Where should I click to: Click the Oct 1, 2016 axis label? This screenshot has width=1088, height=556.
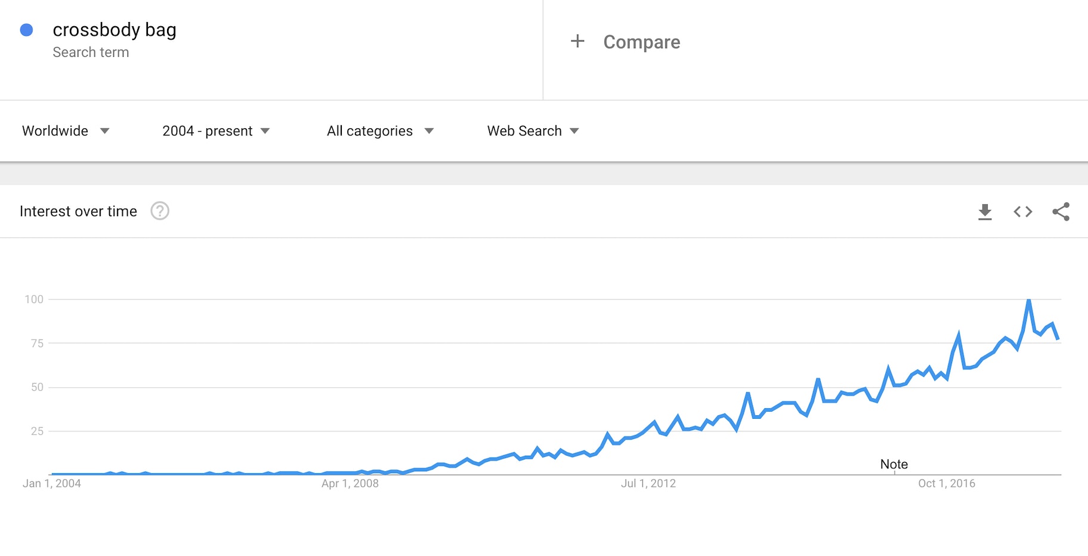[x=946, y=484]
